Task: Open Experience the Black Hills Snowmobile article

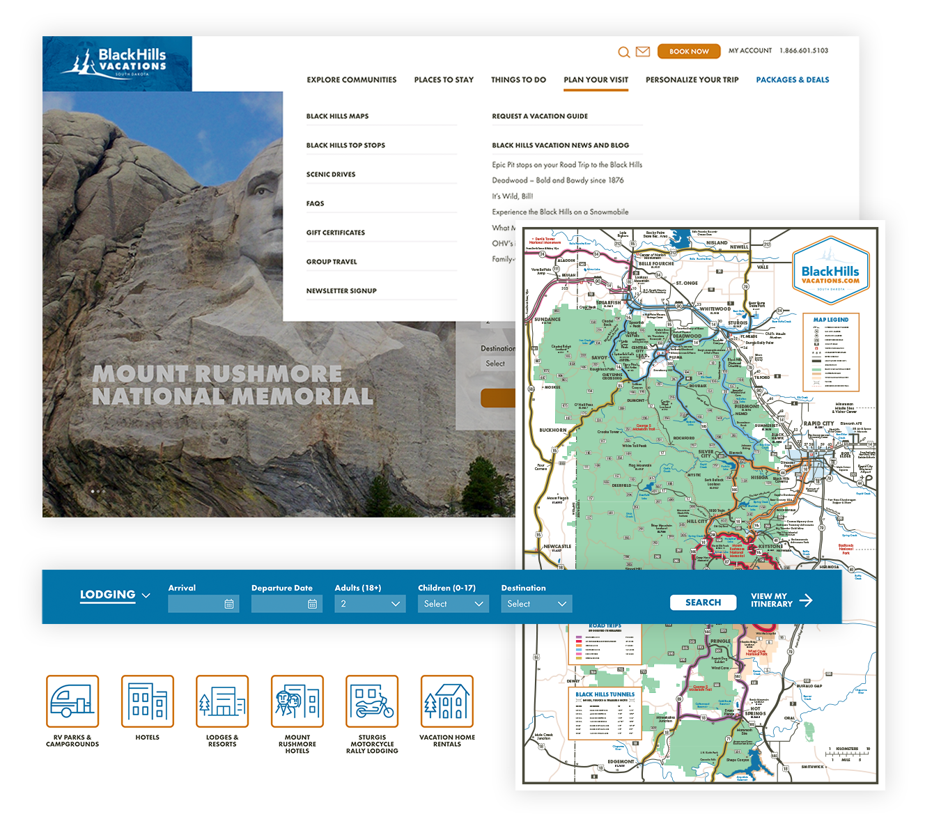Action: click(x=560, y=212)
